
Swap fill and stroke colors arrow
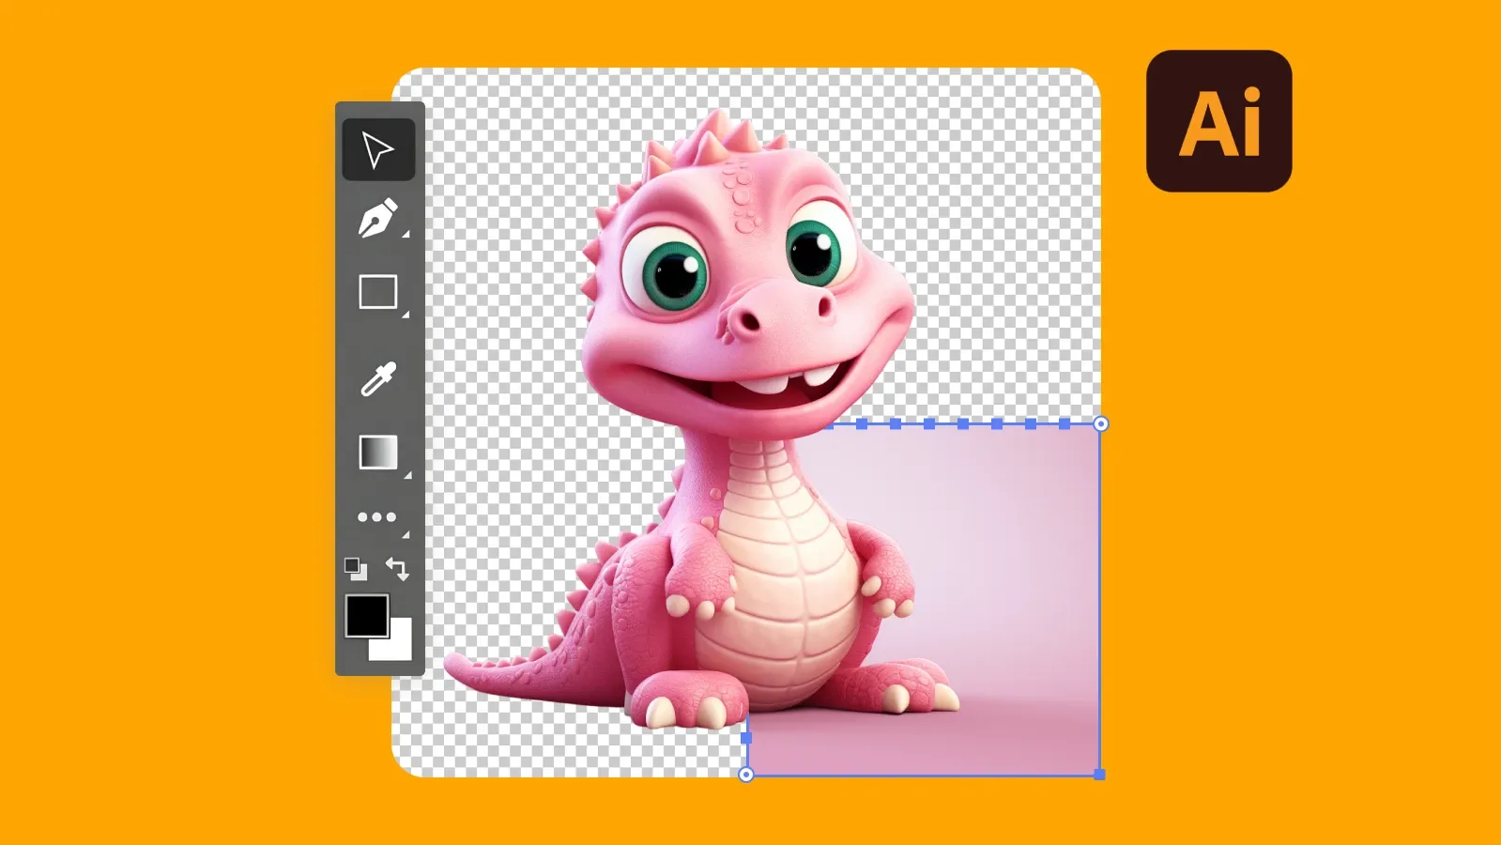click(397, 568)
